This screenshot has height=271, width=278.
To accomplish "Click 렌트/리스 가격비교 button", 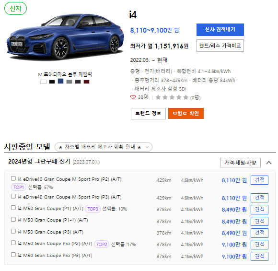I will (x=220, y=46).
